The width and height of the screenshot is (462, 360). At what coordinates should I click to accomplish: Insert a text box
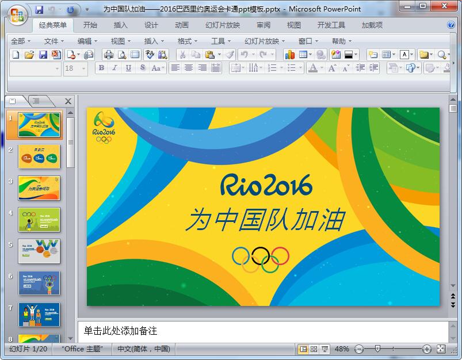pyautogui.click(x=404, y=55)
